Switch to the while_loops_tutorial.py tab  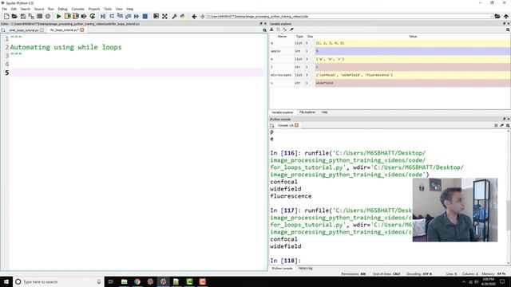24,30
